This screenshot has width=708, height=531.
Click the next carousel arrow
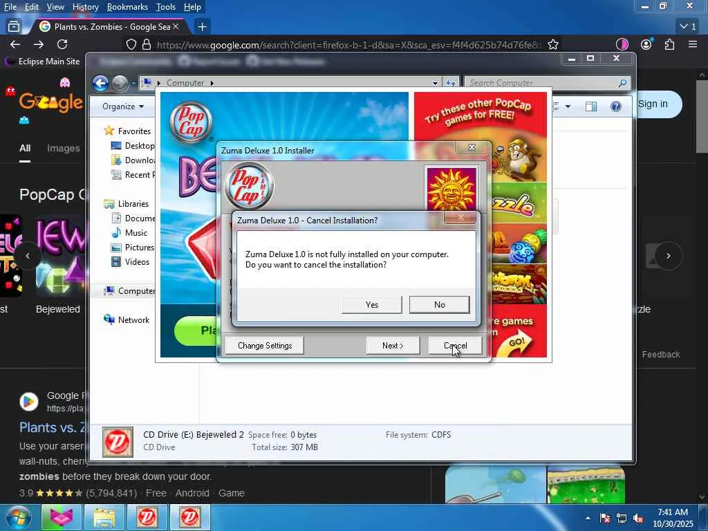669,256
